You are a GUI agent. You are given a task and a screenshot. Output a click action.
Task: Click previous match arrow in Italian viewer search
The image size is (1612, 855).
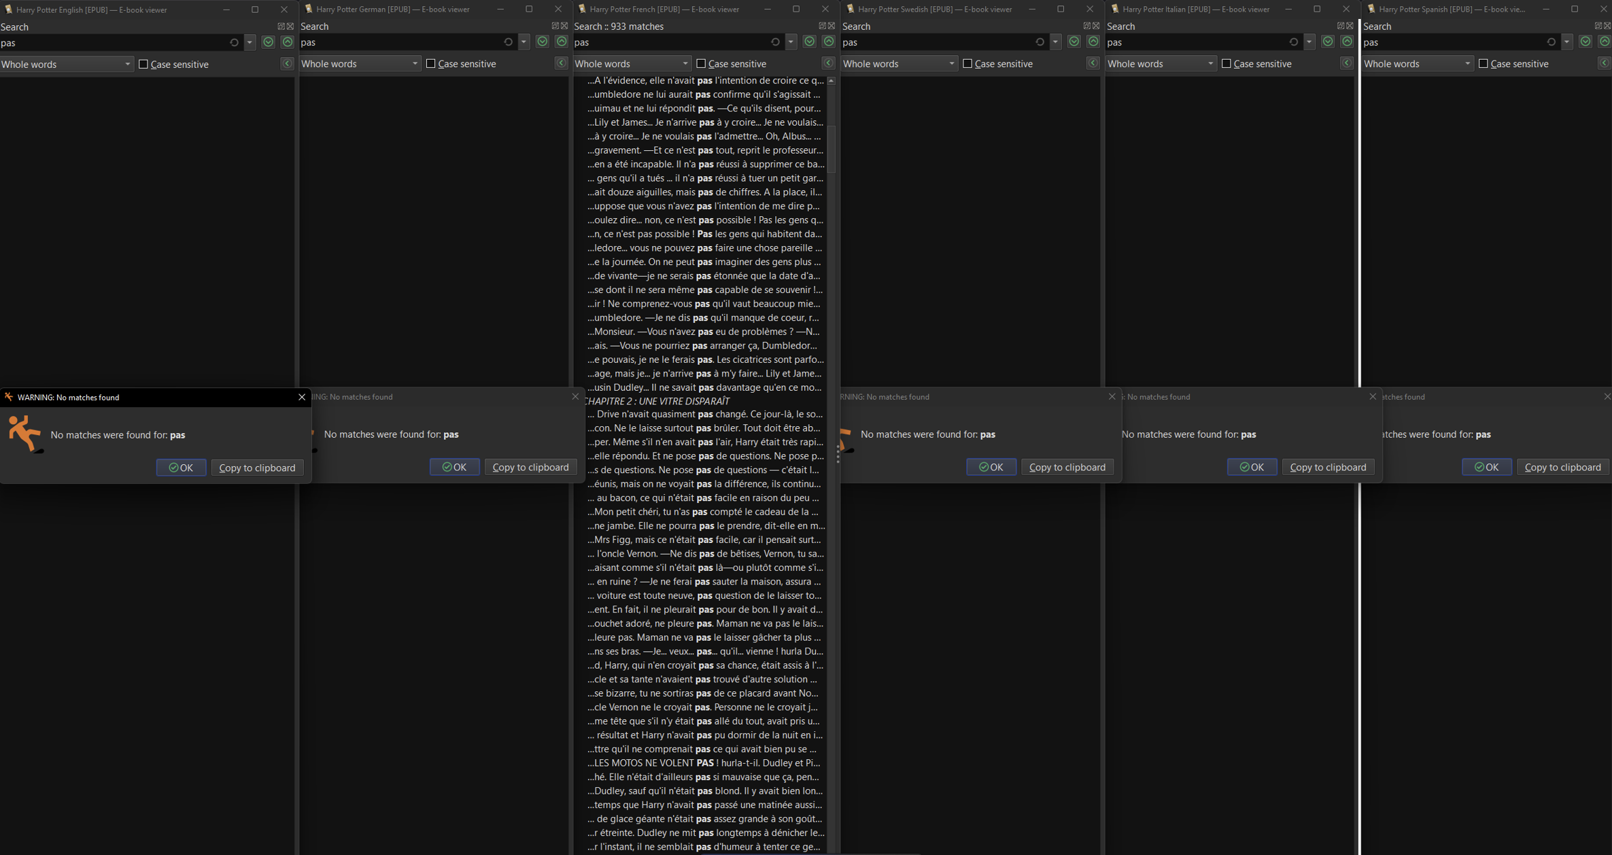click(1347, 41)
